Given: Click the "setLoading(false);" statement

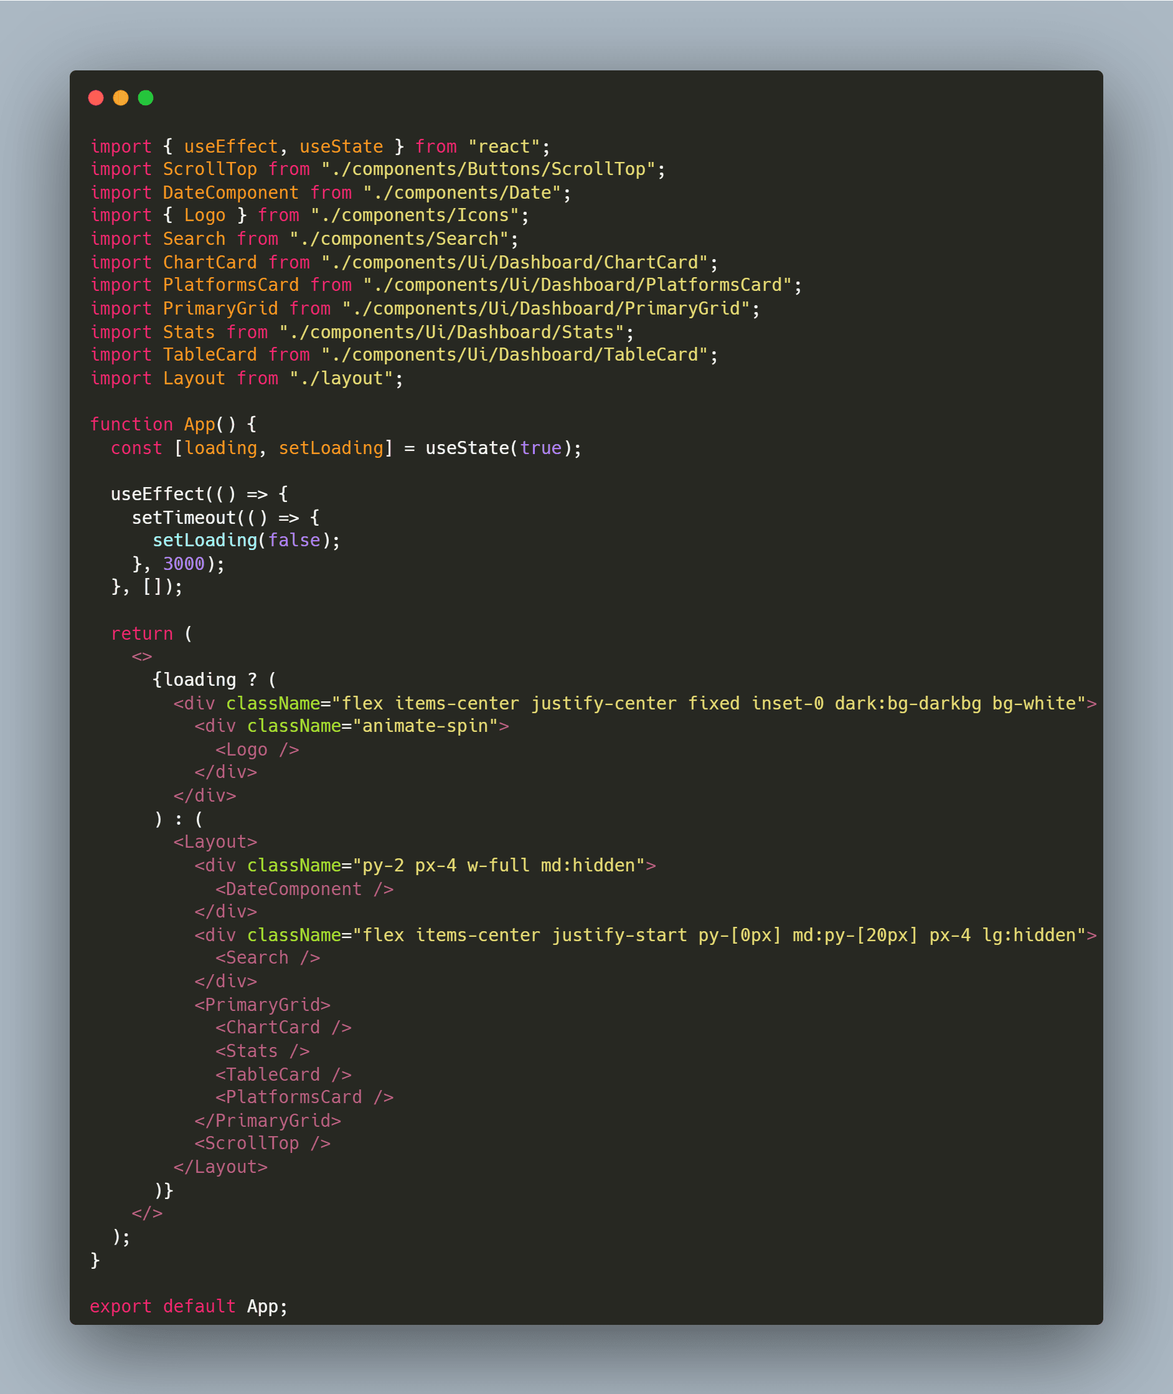Looking at the screenshot, I should tap(246, 540).
